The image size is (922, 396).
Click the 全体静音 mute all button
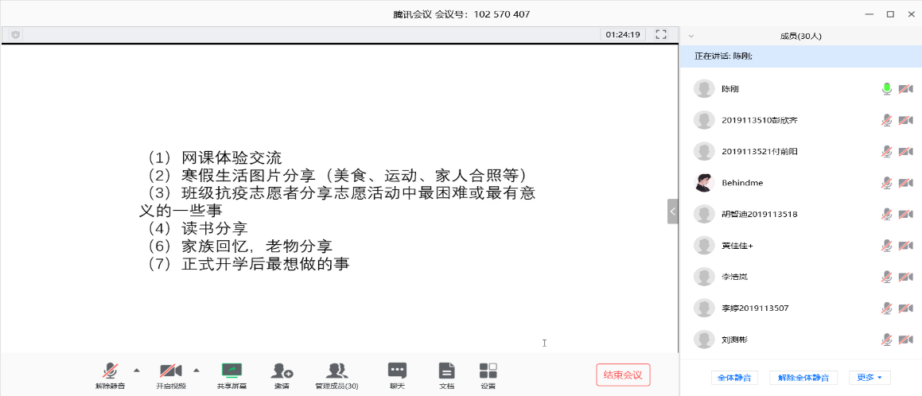click(734, 378)
